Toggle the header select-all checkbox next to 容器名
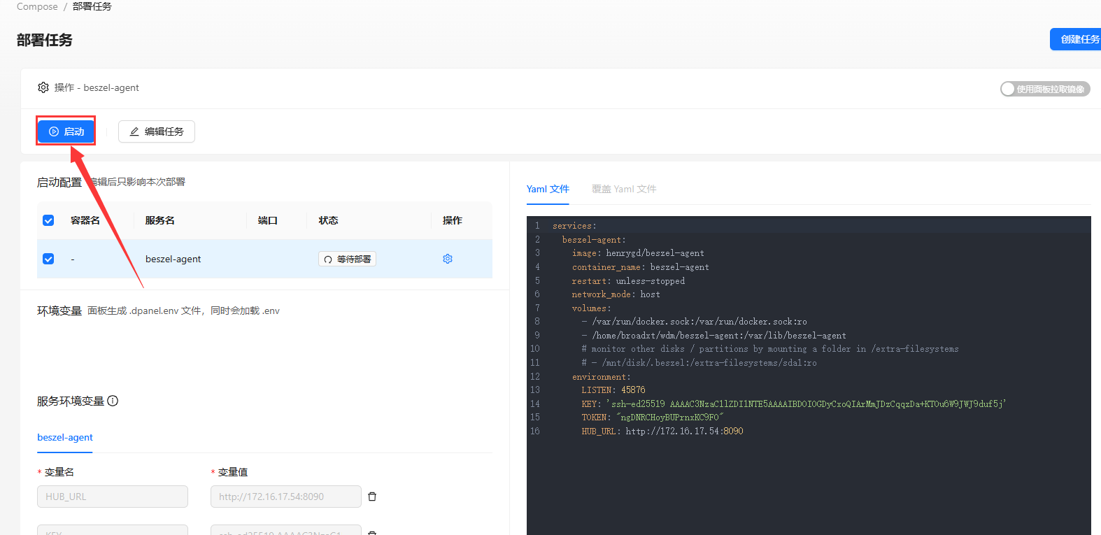 [x=48, y=220]
